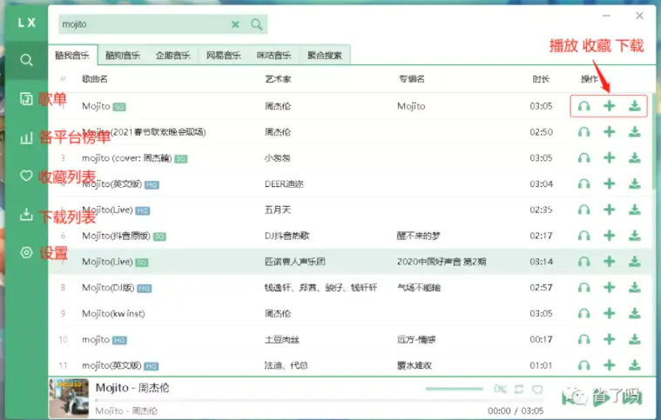This screenshot has height=420, width=661.
Task: Click artist name DEER迪迩
Action: (x=284, y=183)
